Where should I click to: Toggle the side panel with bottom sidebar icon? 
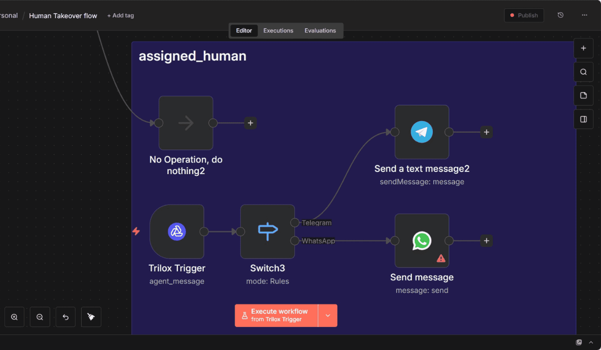tap(583, 119)
